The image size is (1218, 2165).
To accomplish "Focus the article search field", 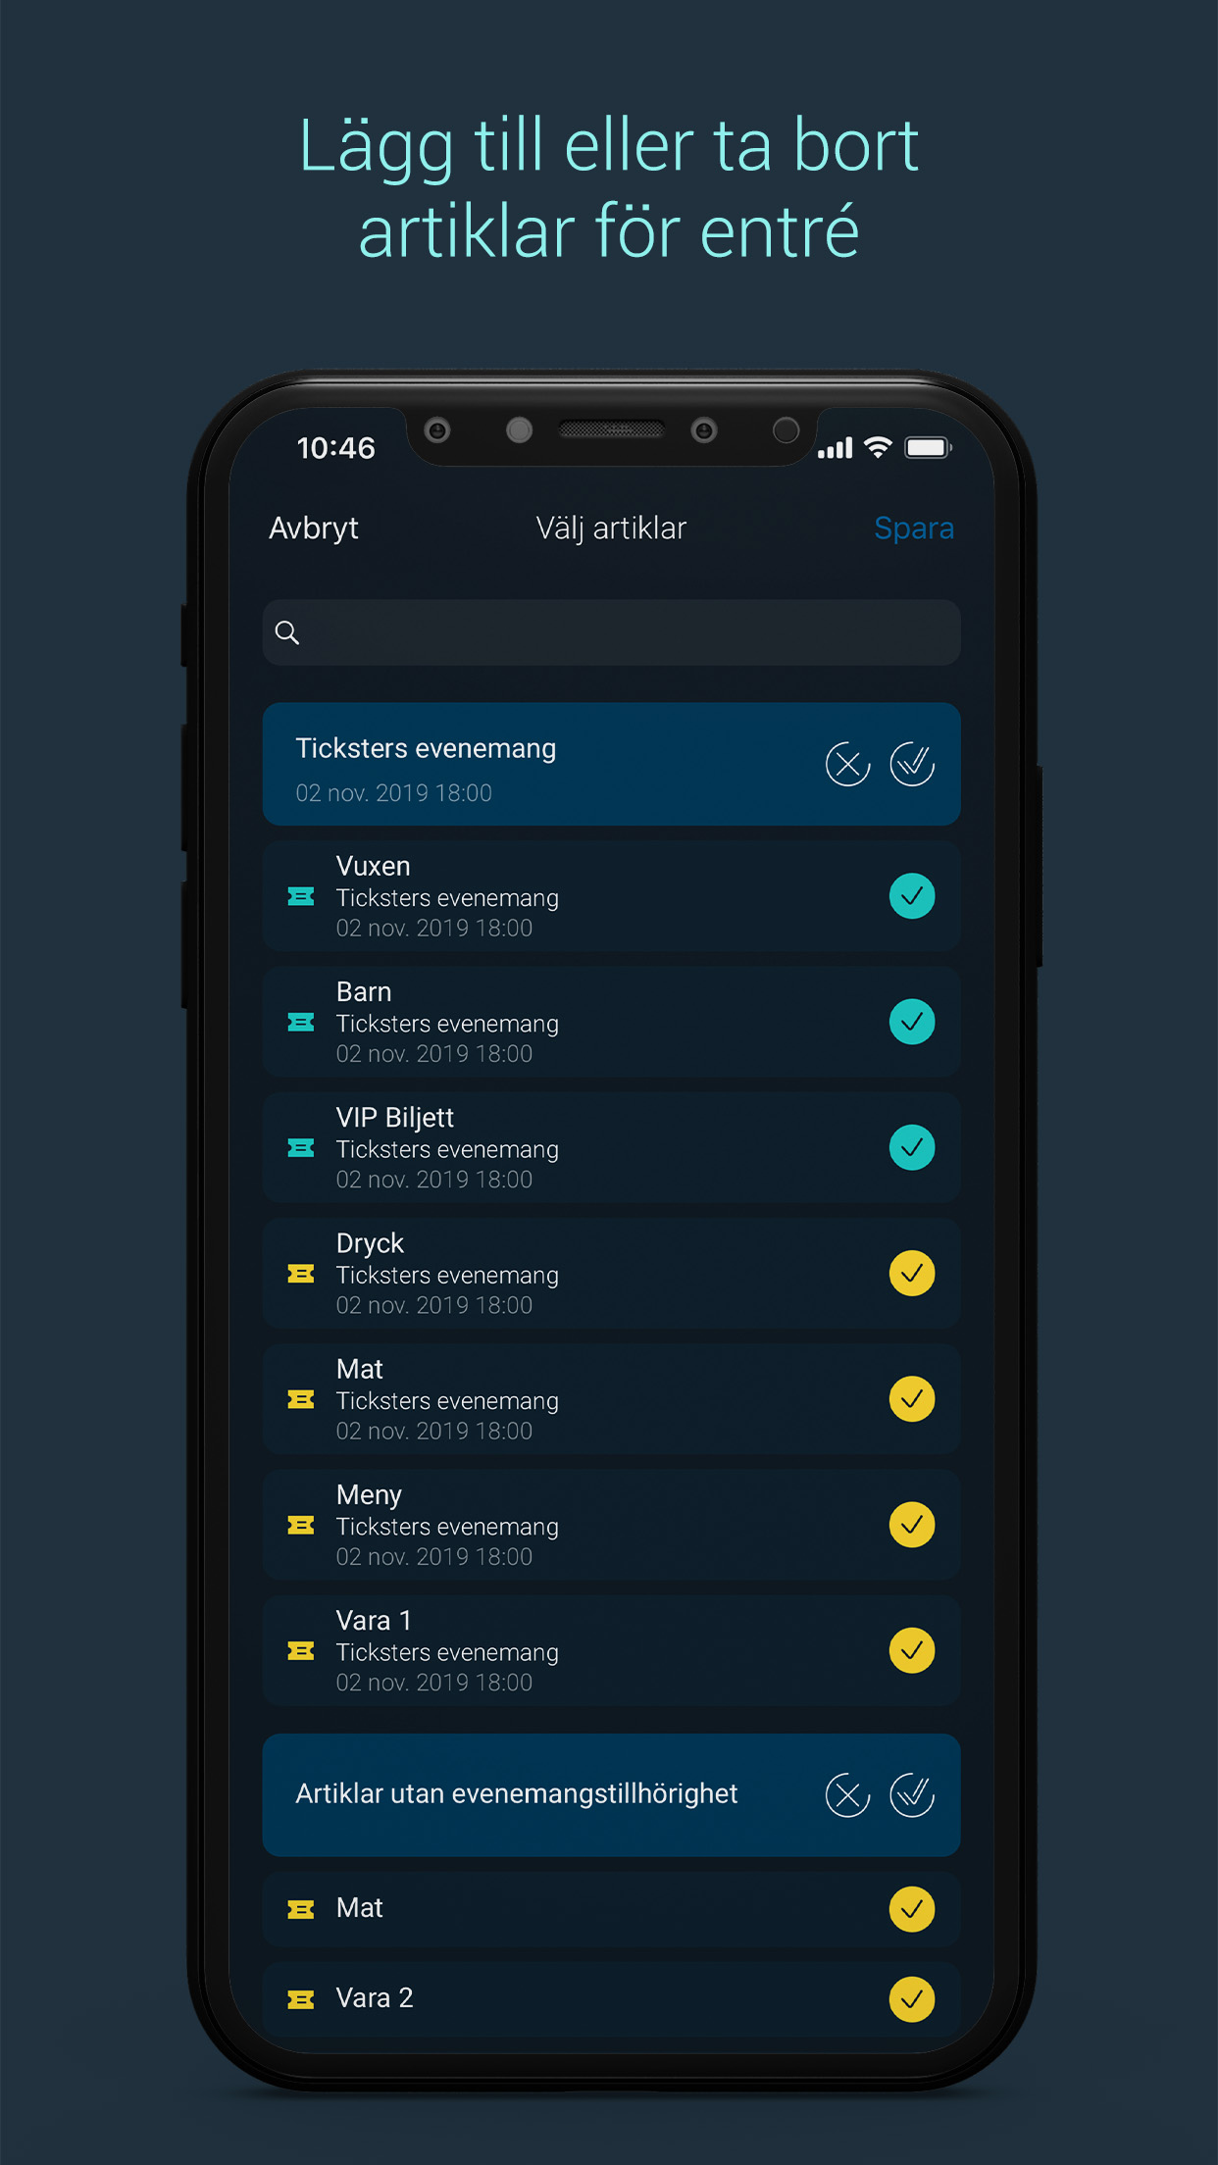I will click(611, 632).
